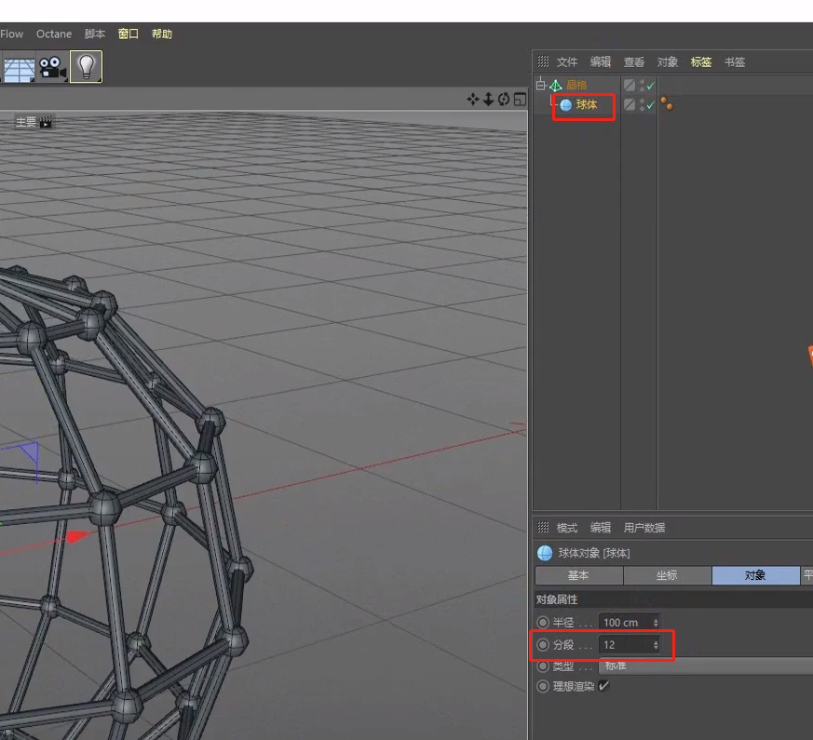
Task: Click the camera tool icon in toolbar
Action: [x=52, y=67]
